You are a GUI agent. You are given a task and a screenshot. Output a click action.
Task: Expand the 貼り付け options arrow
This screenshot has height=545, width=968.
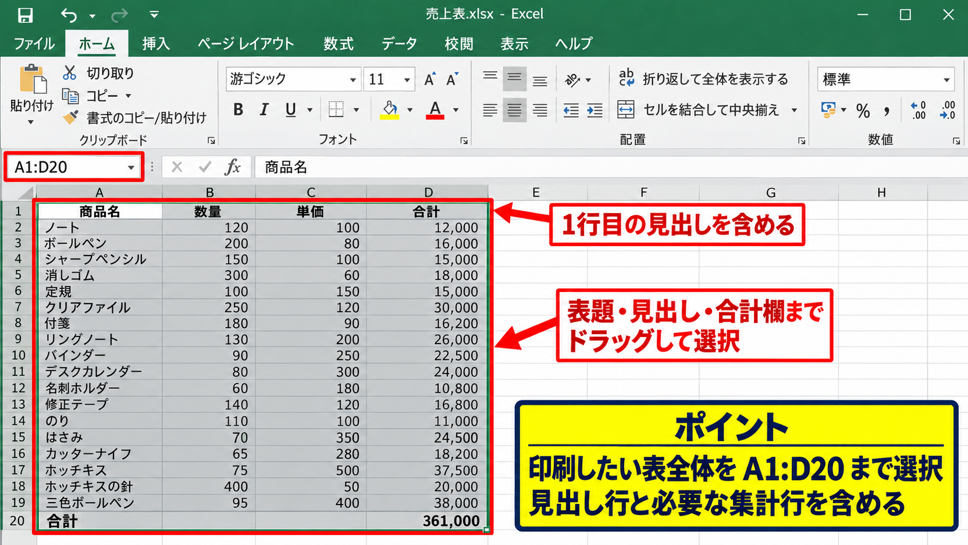pos(31,122)
